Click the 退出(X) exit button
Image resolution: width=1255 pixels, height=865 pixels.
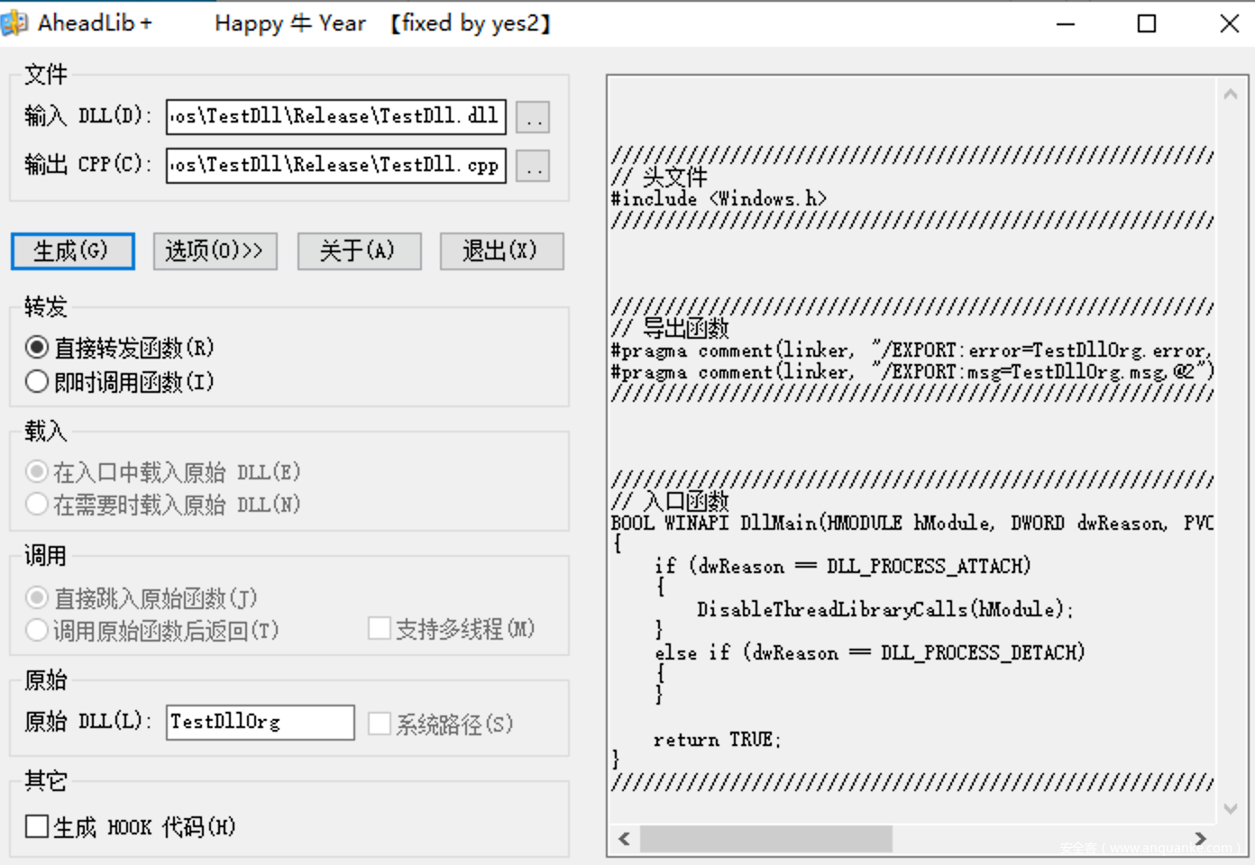click(x=501, y=251)
